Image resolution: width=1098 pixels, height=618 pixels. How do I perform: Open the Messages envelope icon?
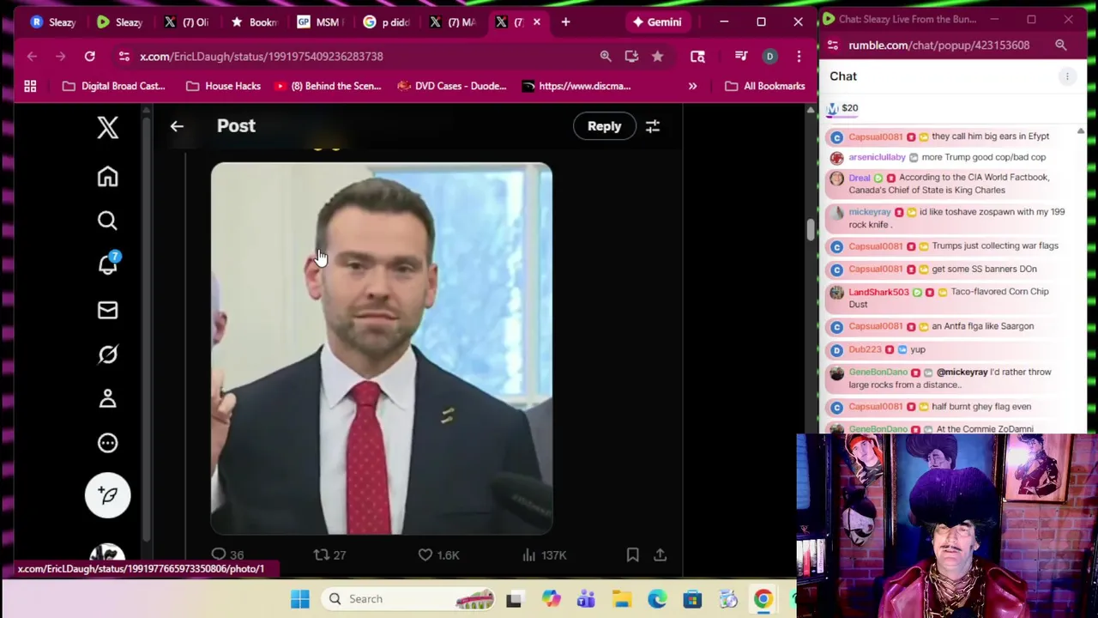point(107,310)
